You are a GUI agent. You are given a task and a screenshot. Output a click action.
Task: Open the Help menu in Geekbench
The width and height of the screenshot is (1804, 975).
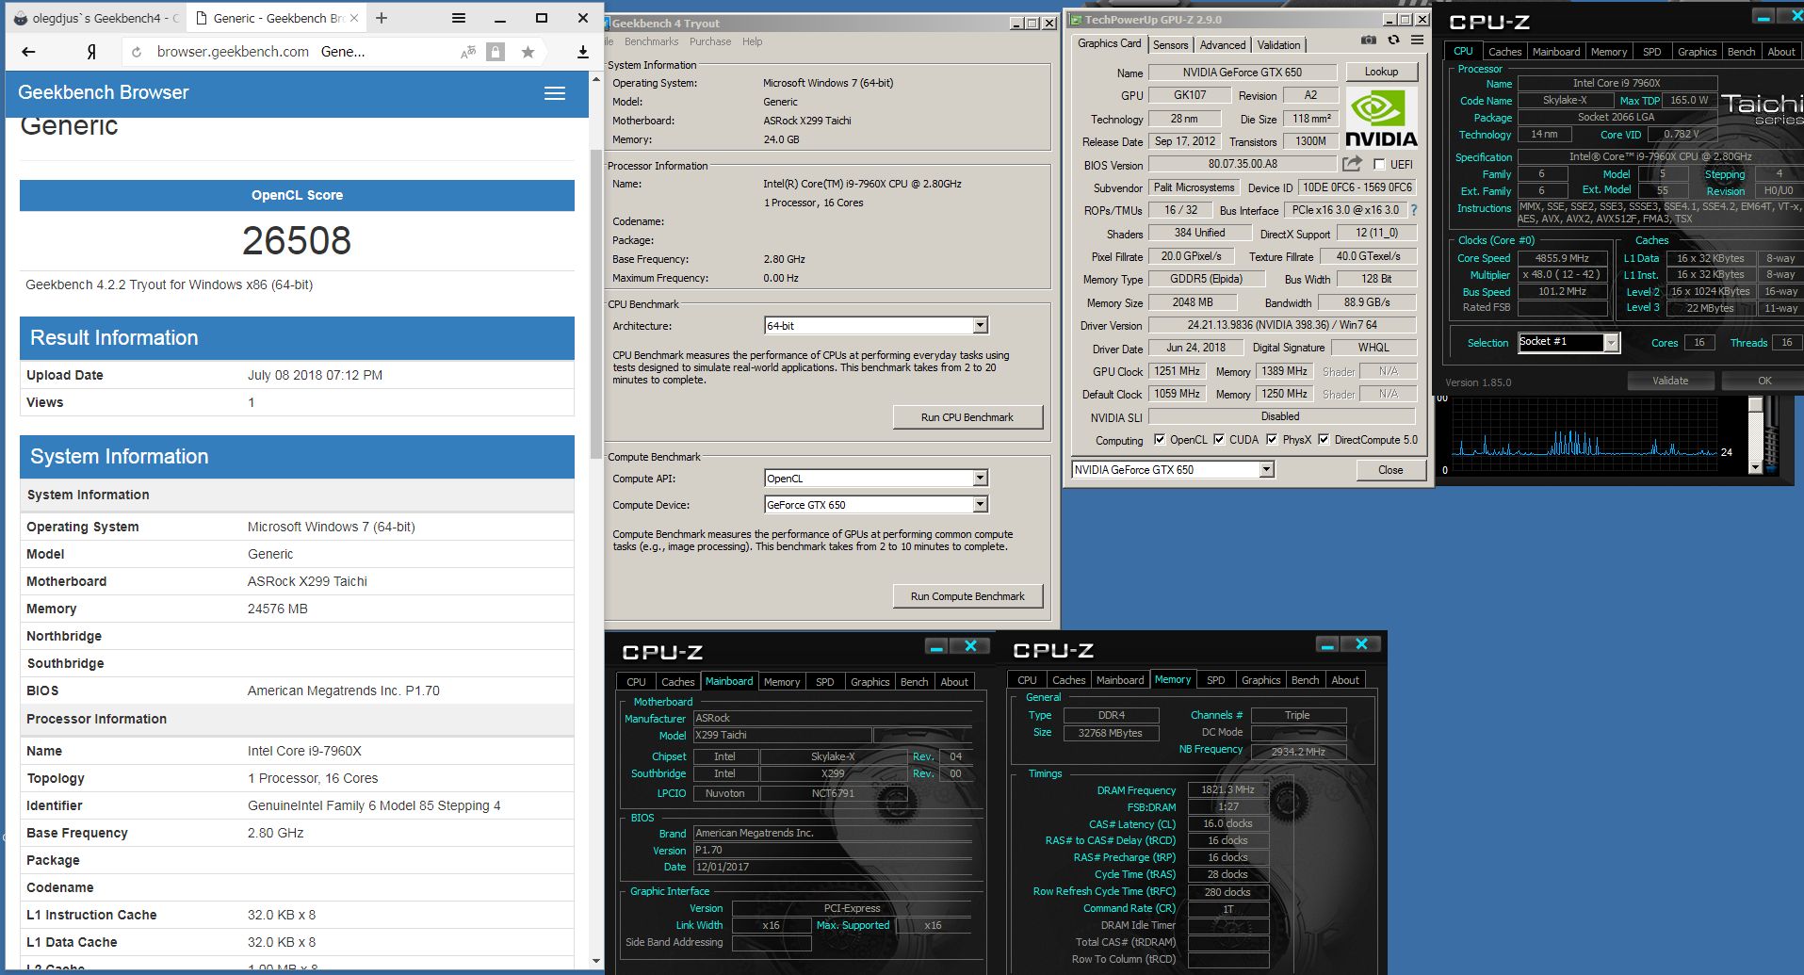coord(752,41)
